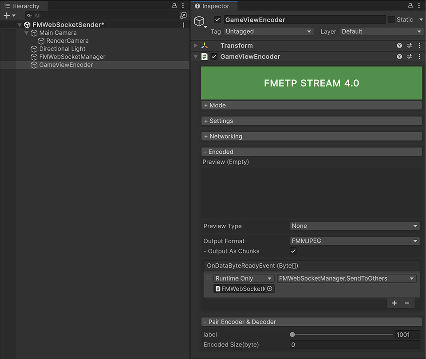
Task: Click the GameObject cube icon in Inspector
Action: (x=199, y=21)
